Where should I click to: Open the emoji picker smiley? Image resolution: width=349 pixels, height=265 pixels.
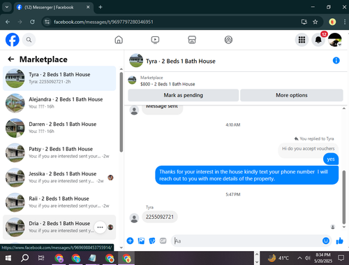[x=326, y=241]
